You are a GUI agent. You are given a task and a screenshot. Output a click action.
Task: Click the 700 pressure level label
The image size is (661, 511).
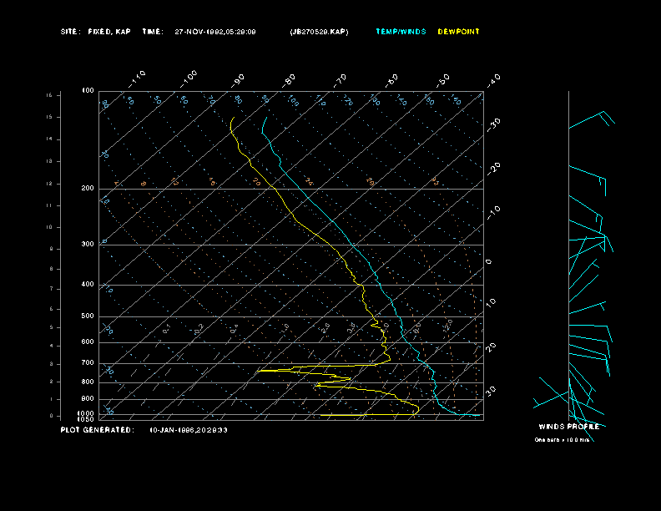[88, 363]
